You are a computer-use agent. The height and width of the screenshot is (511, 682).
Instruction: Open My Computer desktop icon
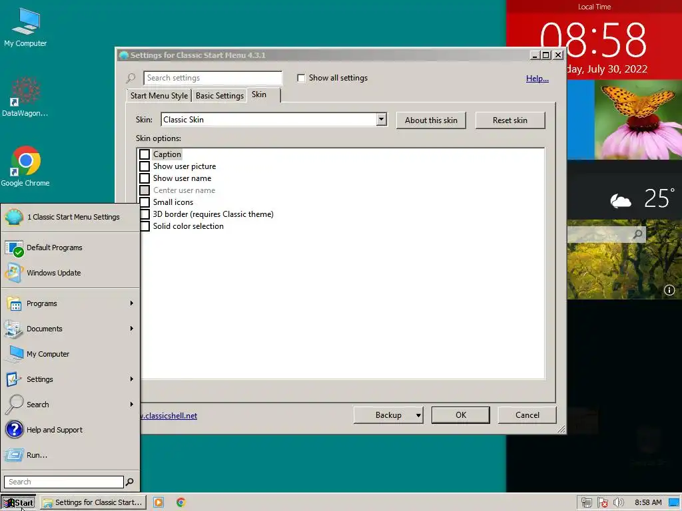[25, 27]
